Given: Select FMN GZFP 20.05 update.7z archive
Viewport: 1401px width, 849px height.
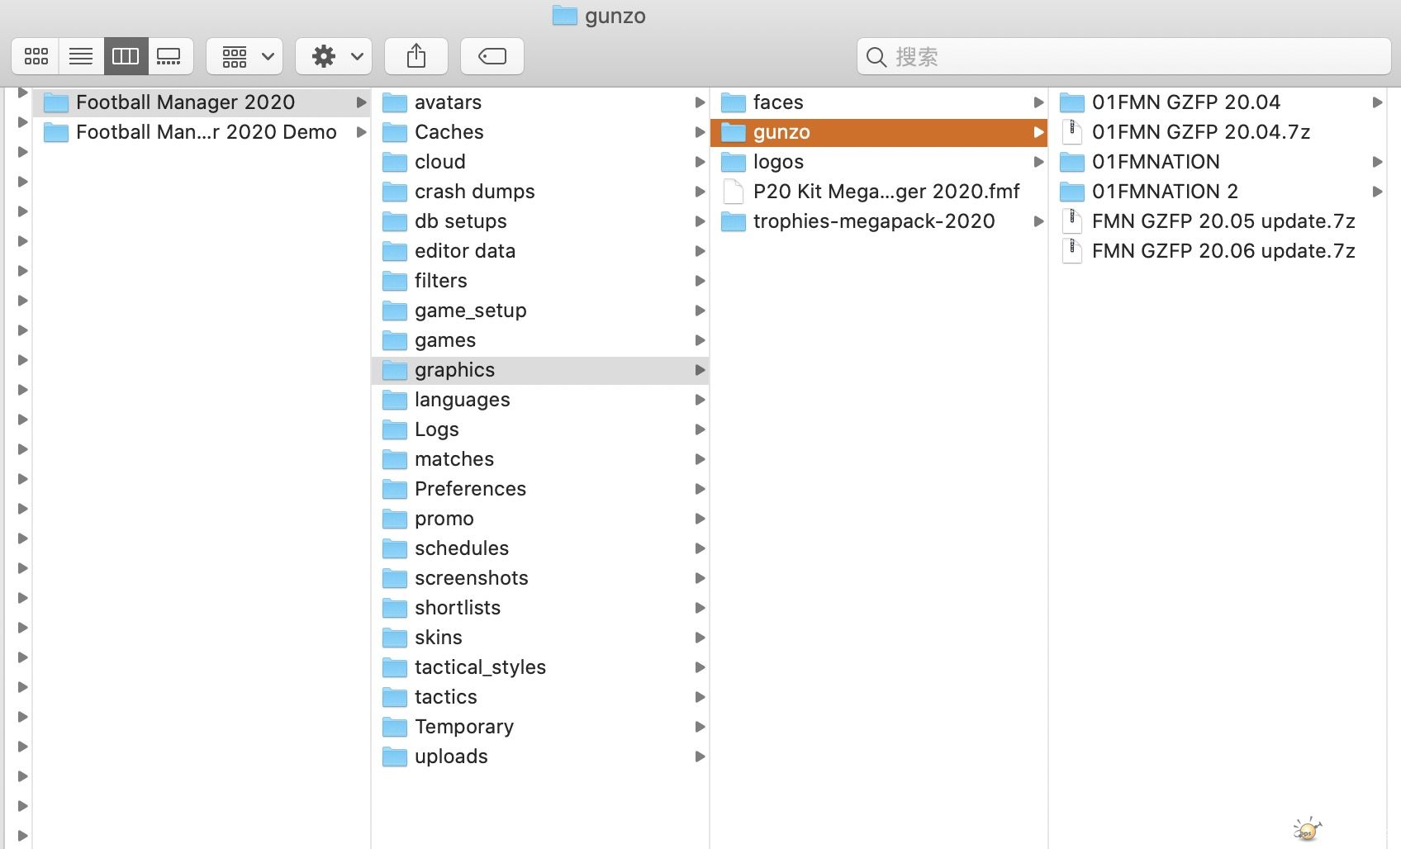Looking at the screenshot, I should tap(1218, 221).
